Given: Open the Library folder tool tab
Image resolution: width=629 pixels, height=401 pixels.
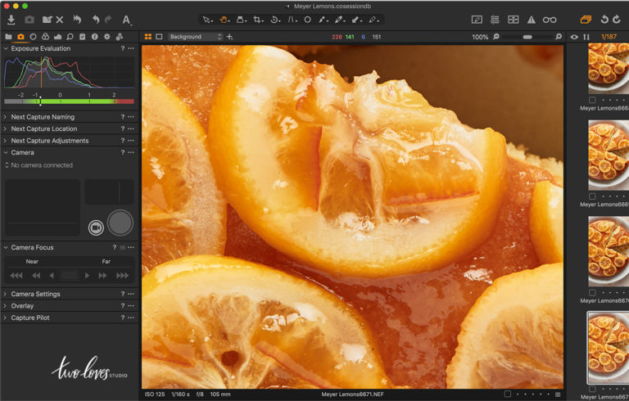Looking at the screenshot, I should (x=8, y=37).
